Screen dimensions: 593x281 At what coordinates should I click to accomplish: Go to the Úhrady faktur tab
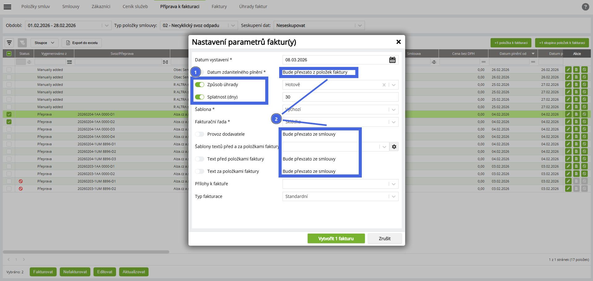[x=253, y=7]
